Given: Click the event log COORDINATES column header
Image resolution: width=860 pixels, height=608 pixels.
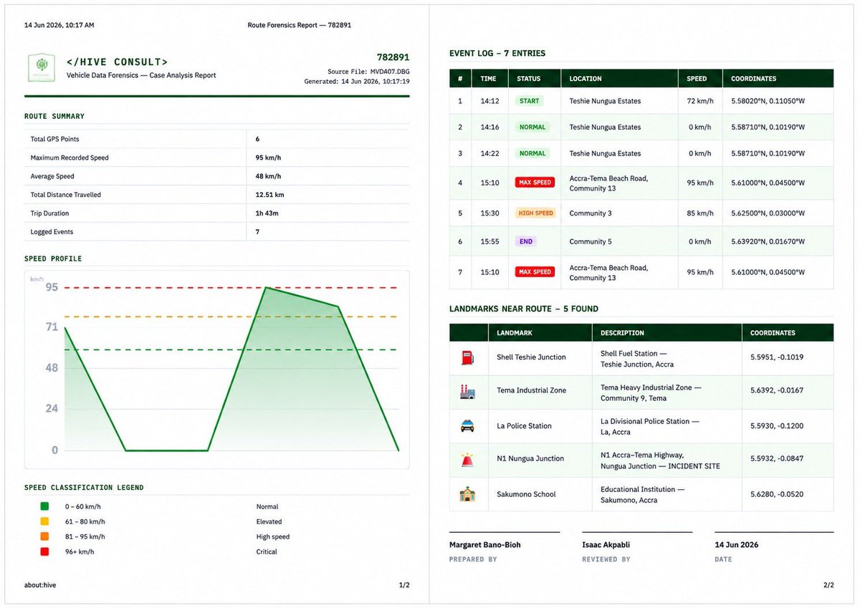Looking at the screenshot, I should [753, 79].
